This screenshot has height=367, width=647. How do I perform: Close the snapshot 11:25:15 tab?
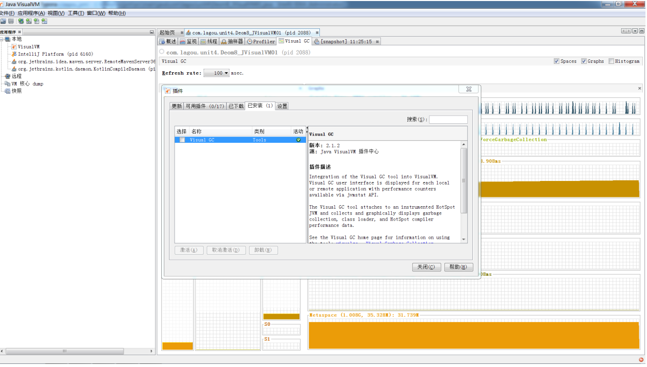pyautogui.click(x=378, y=41)
